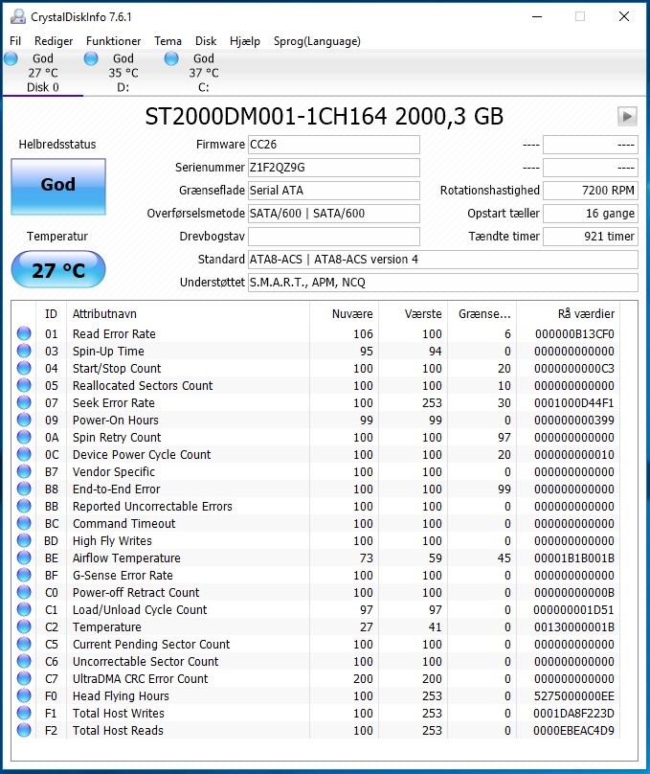Click status icon for High Fly Writes
Viewport: 650px width, 774px height.
(x=24, y=541)
